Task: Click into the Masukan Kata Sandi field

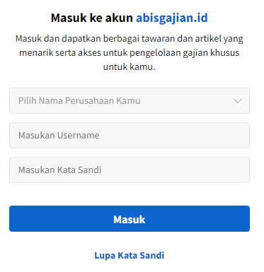Action: click(130, 170)
